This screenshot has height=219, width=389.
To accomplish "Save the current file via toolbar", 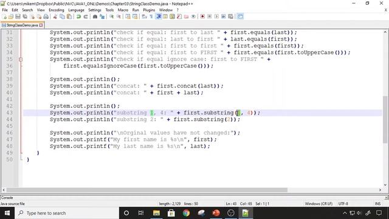I will pyautogui.click(x=18, y=16).
